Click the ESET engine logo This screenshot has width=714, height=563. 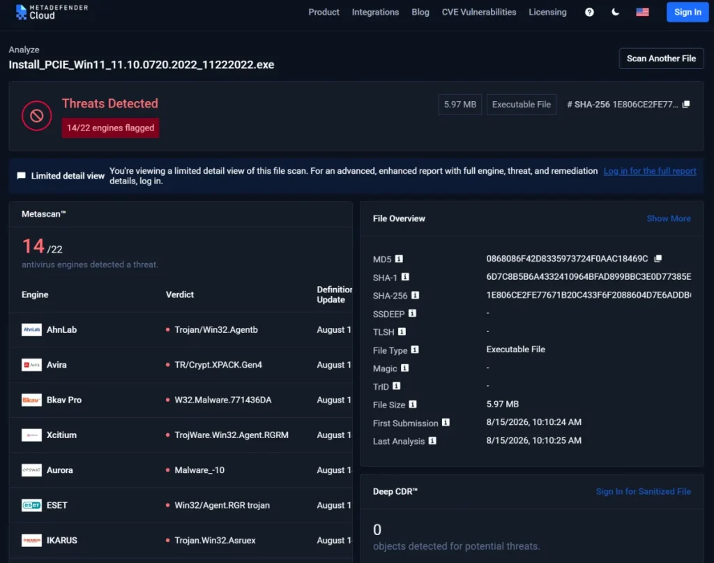pos(31,505)
